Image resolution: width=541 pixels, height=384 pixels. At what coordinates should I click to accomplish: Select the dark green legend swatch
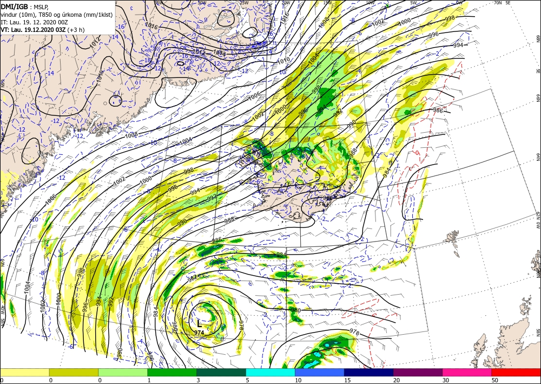coord(221,372)
